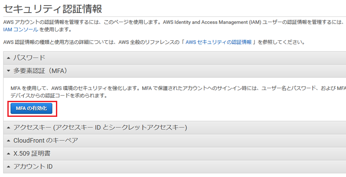The height and width of the screenshot is (177, 346).
Task: Click the MFA description paragraph text
Action: 178,92
